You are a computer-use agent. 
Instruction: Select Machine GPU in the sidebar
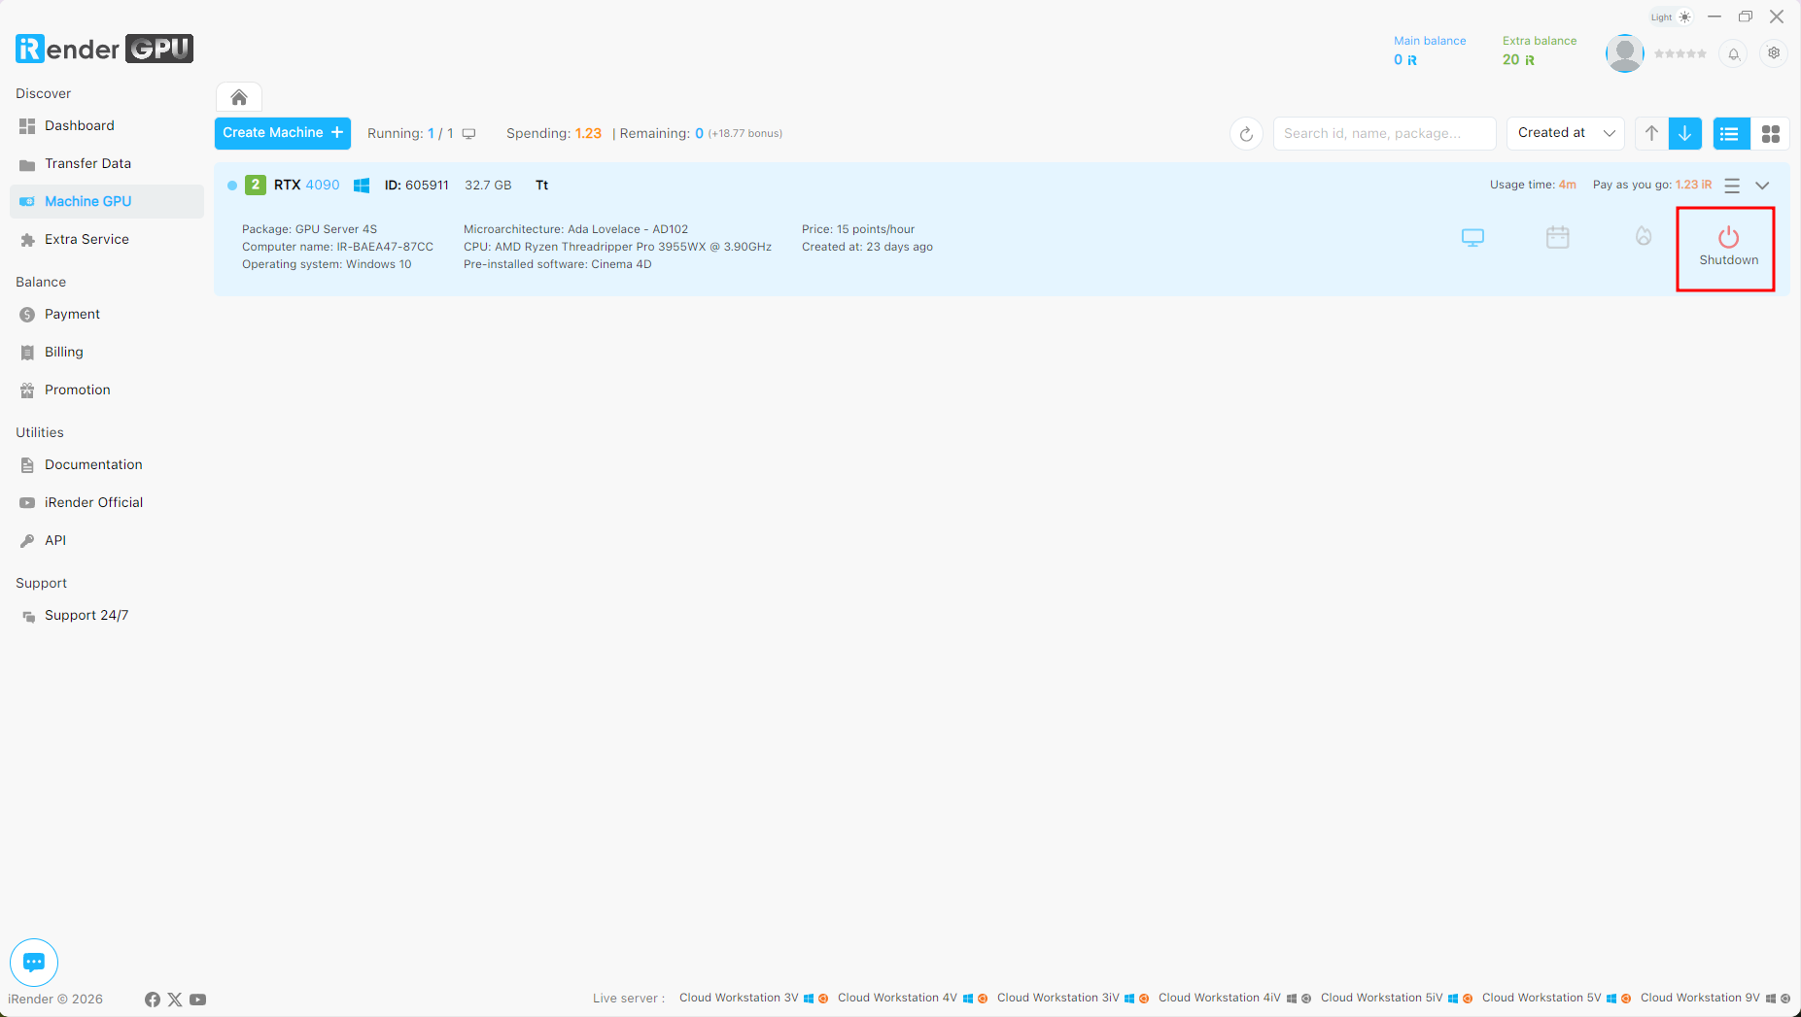[x=107, y=202]
